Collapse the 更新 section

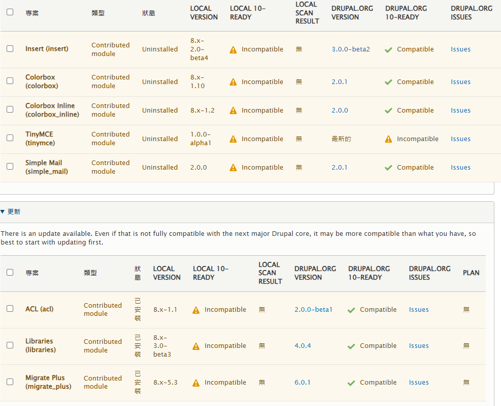coord(11,211)
